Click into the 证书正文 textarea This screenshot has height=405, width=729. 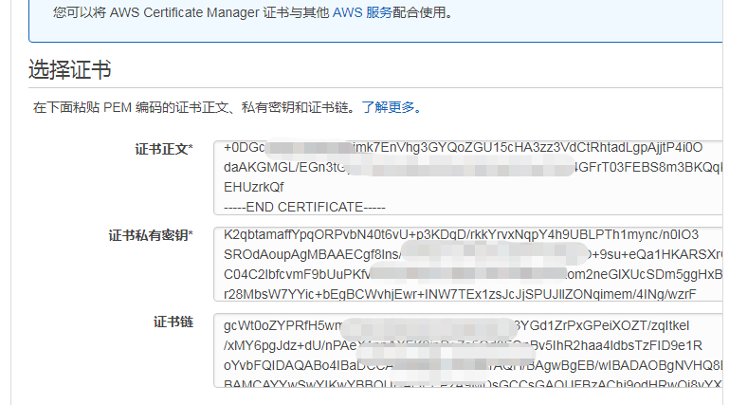point(467,177)
